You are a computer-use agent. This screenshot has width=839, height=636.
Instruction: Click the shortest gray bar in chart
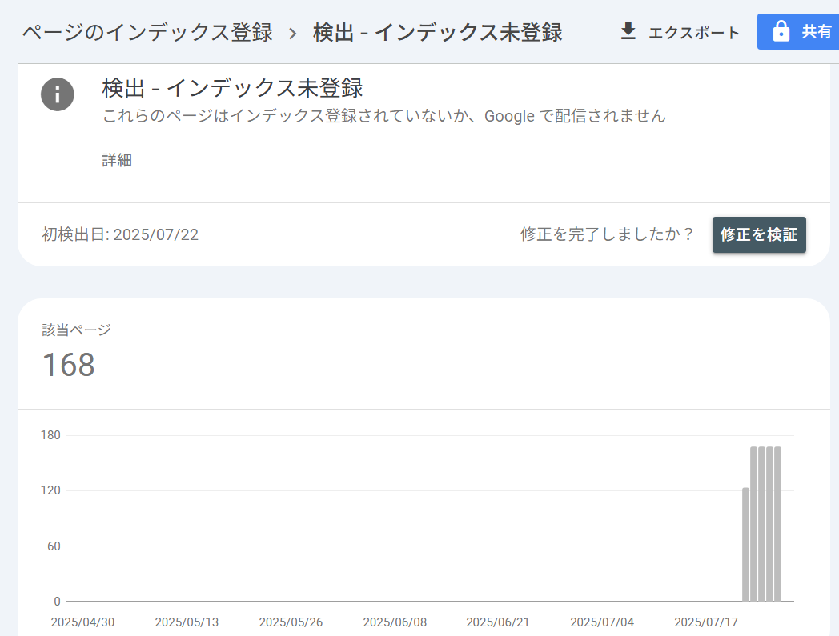745,544
